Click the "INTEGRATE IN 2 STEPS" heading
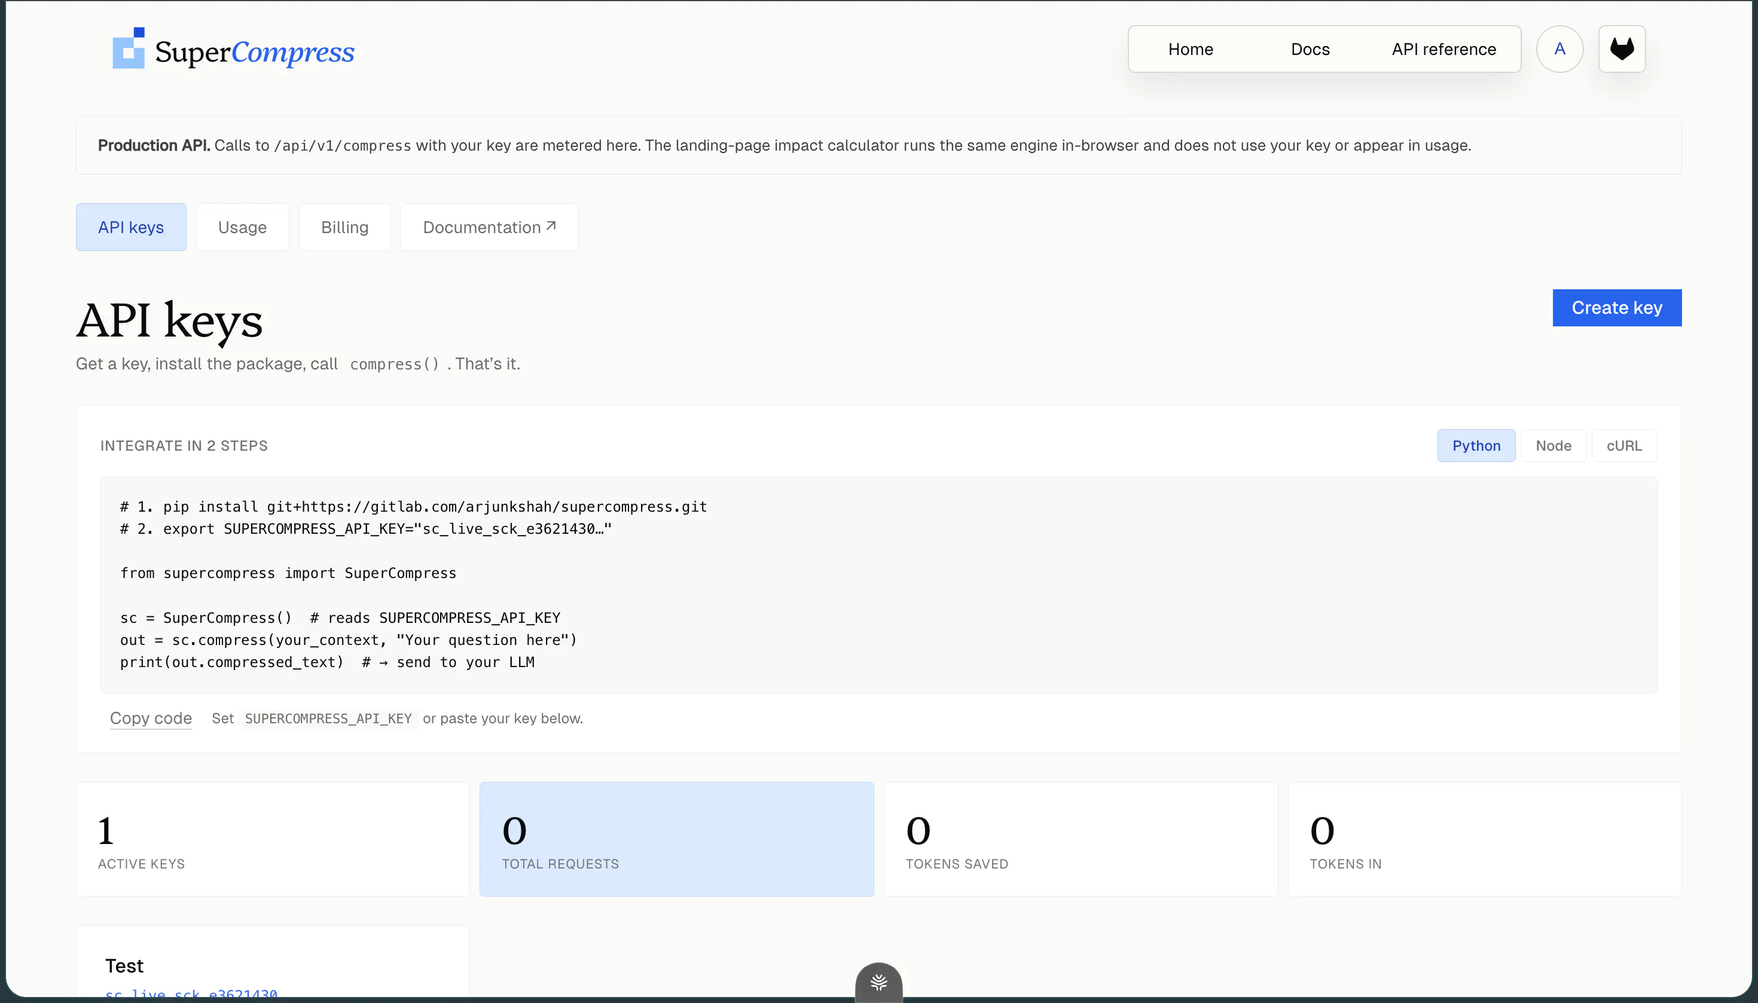The height and width of the screenshot is (1003, 1758). pos(184,446)
